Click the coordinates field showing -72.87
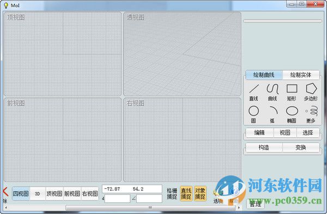Screen dimensions: 327x214 point(132,189)
